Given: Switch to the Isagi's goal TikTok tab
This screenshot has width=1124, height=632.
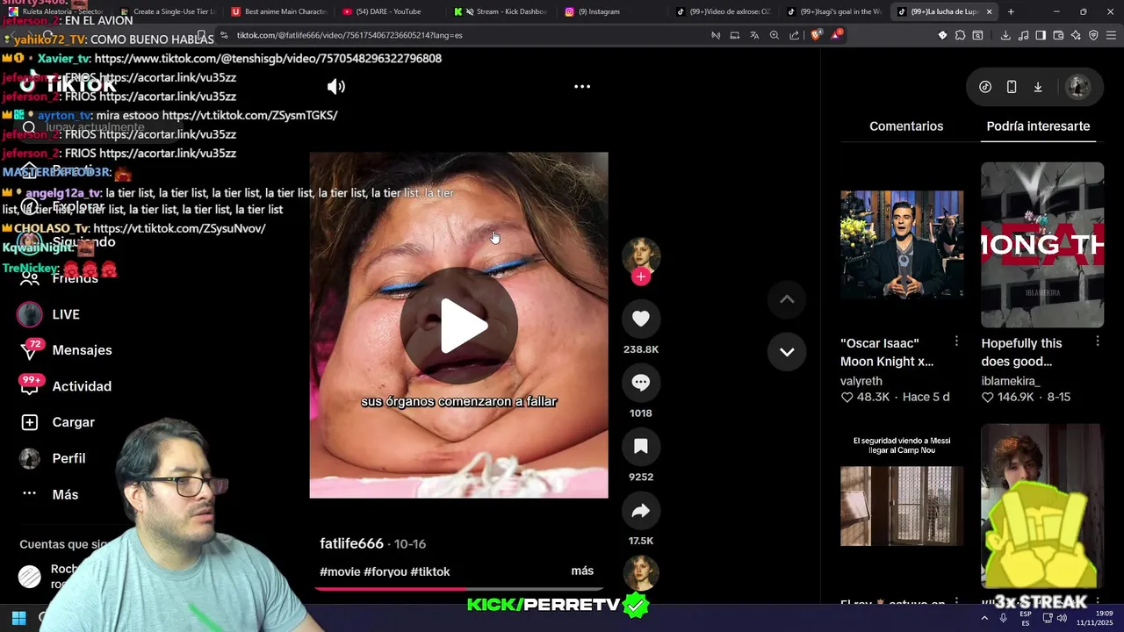Looking at the screenshot, I should point(834,11).
